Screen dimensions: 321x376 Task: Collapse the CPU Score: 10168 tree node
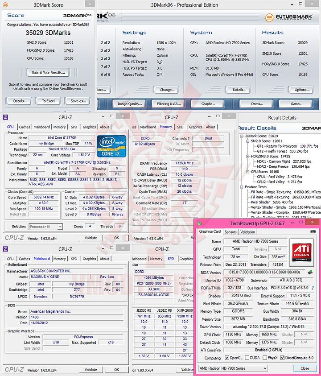(248, 172)
